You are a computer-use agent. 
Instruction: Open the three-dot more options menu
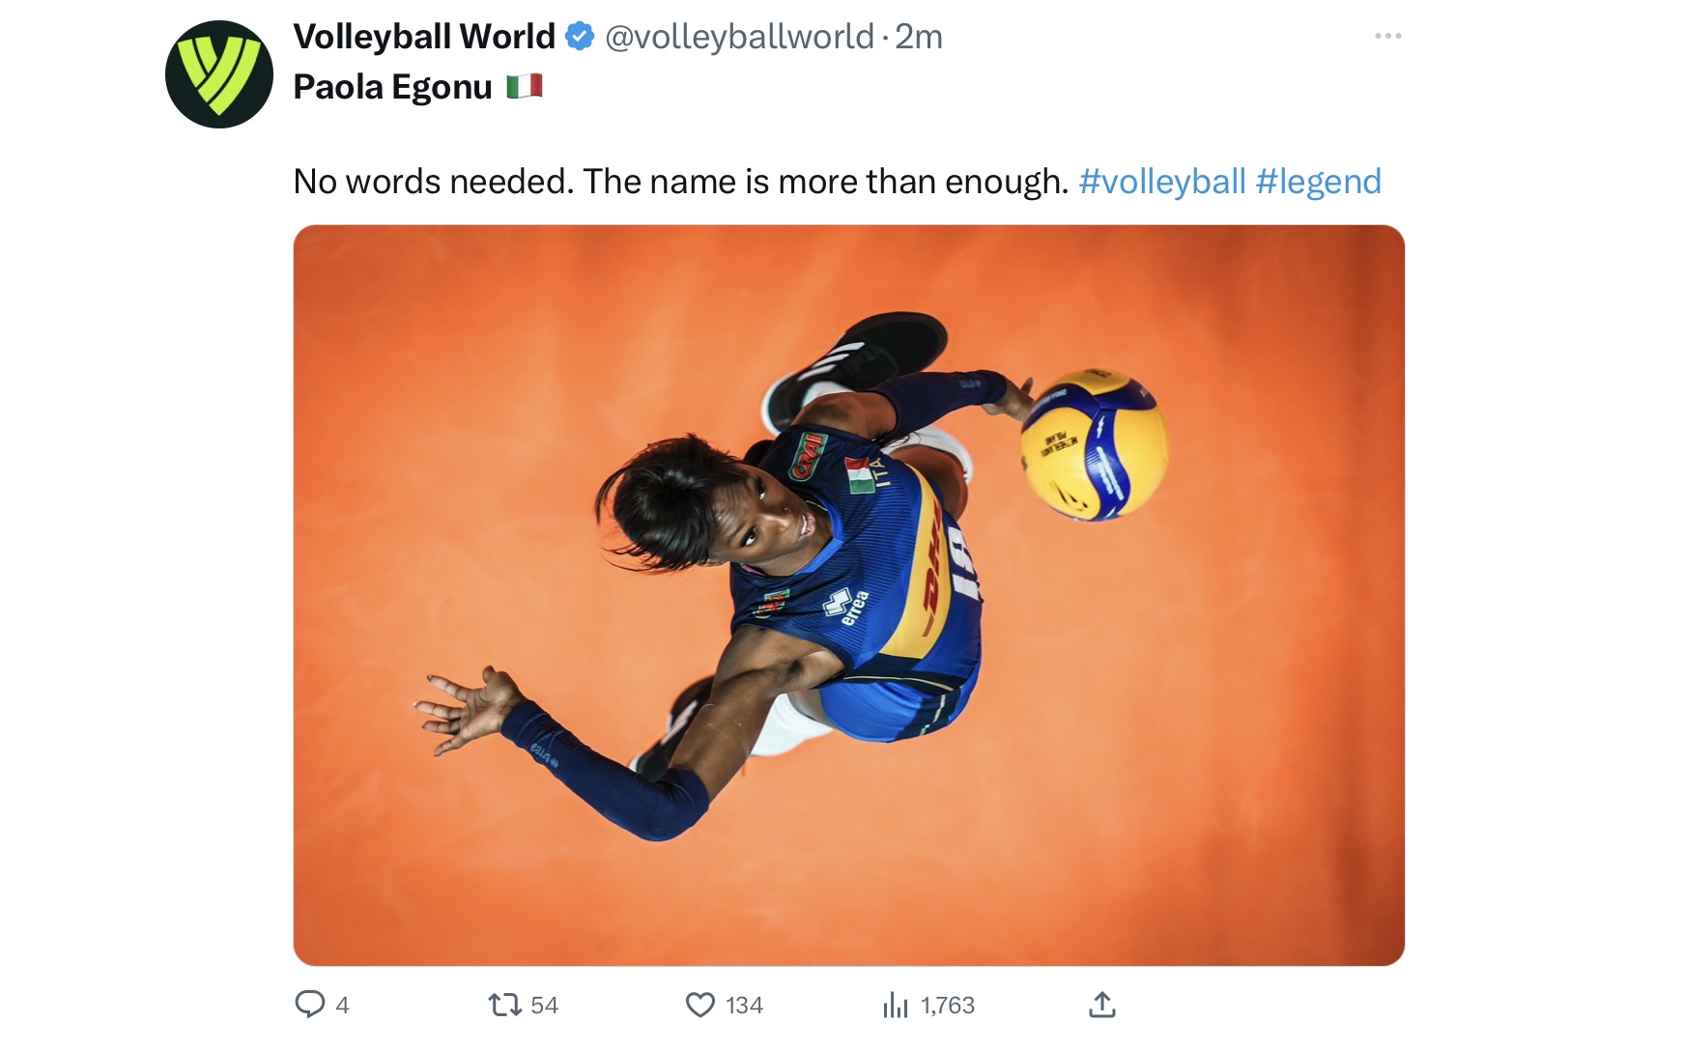[1387, 36]
